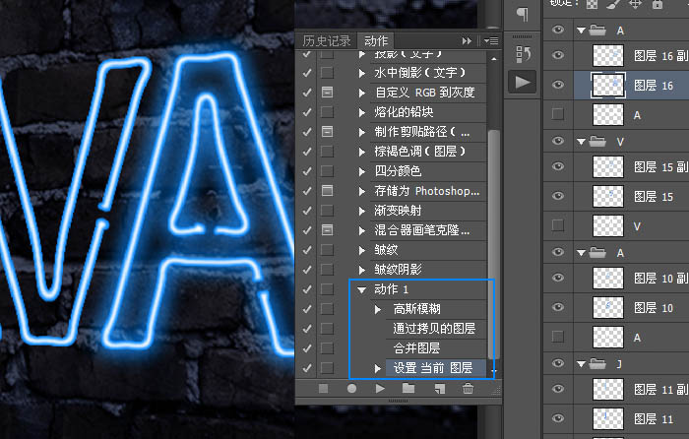Select the 动作 tab
The height and width of the screenshot is (439, 689).
pos(376,40)
